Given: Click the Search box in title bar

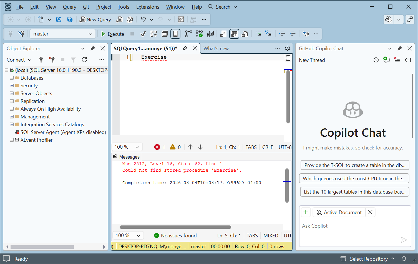Looking at the screenshot, I should tap(223, 7).
